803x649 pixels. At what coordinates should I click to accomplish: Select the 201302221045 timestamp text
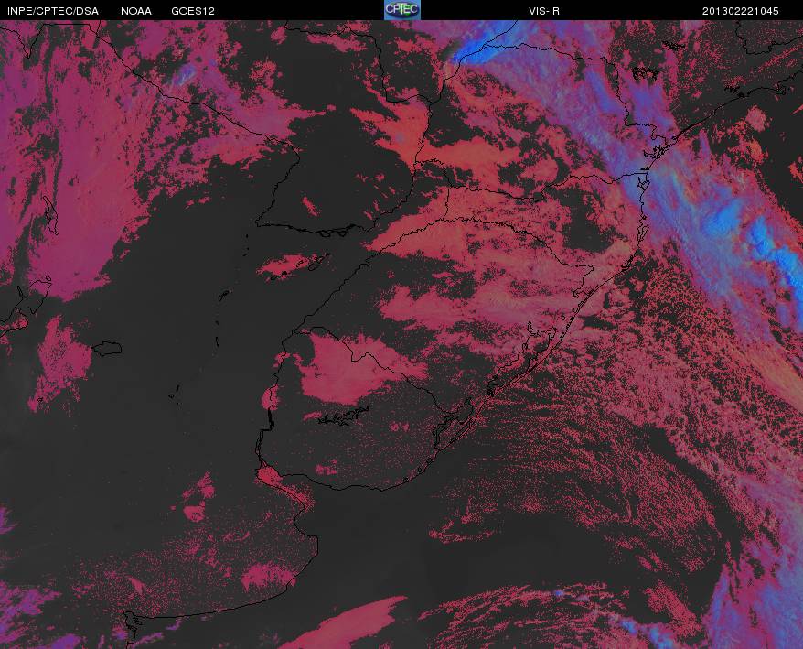pos(740,11)
